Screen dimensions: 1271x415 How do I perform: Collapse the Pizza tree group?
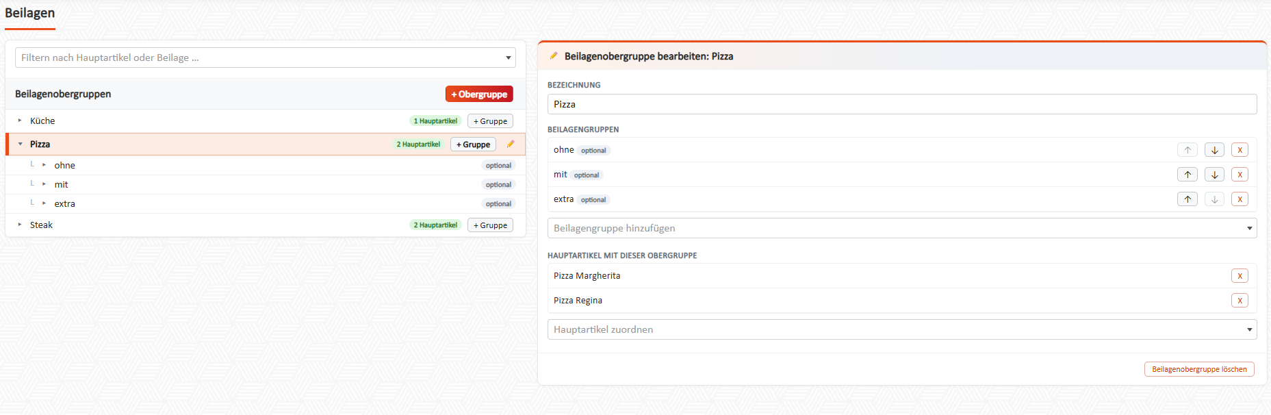point(20,144)
